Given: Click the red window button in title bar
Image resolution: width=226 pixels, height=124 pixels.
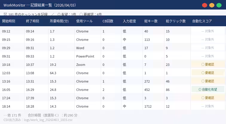Looking at the screenshot, I should (204, 5).
